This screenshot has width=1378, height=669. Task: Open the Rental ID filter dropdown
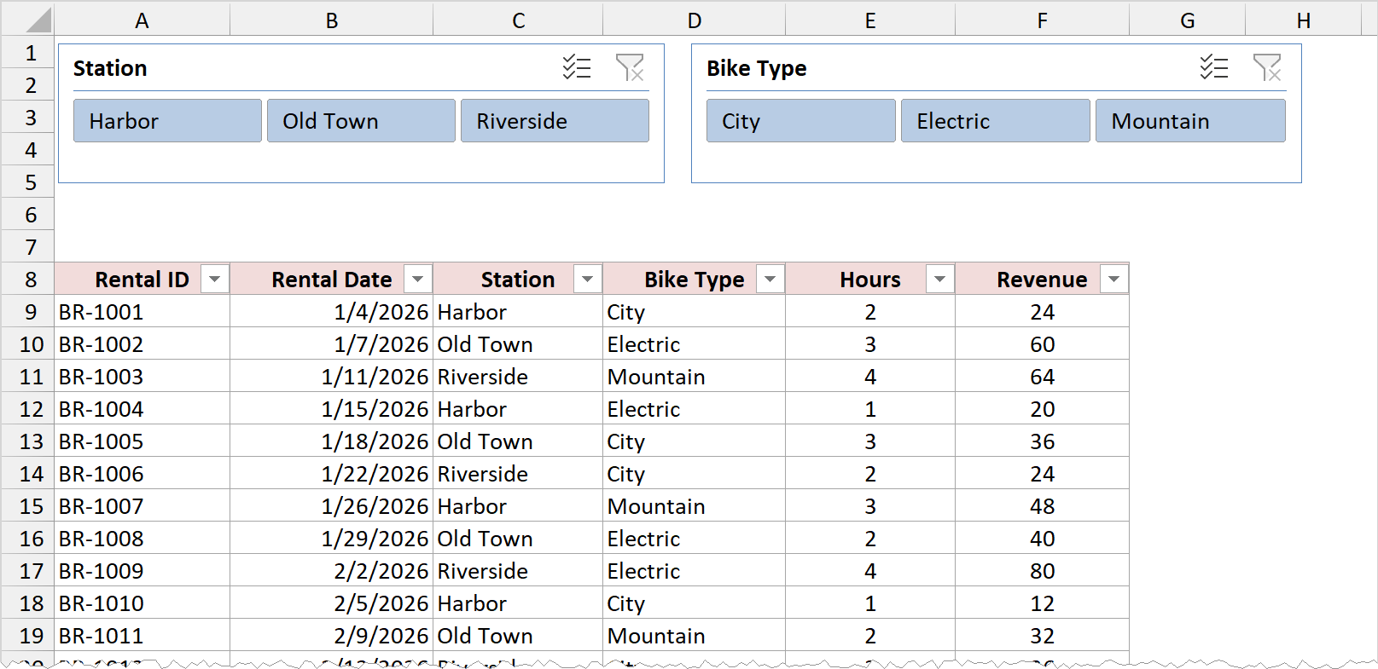click(x=215, y=280)
